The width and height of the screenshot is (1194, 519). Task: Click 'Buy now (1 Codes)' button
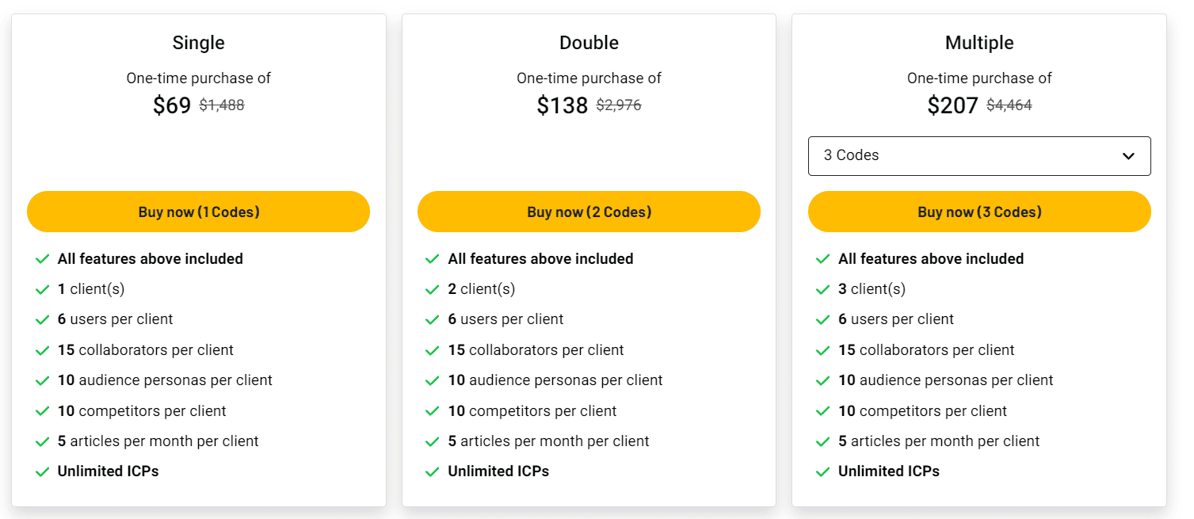click(198, 212)
